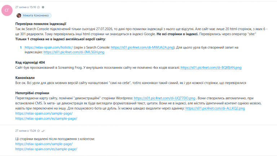Open the Микита Кононенко mention chip

point(34,15)
